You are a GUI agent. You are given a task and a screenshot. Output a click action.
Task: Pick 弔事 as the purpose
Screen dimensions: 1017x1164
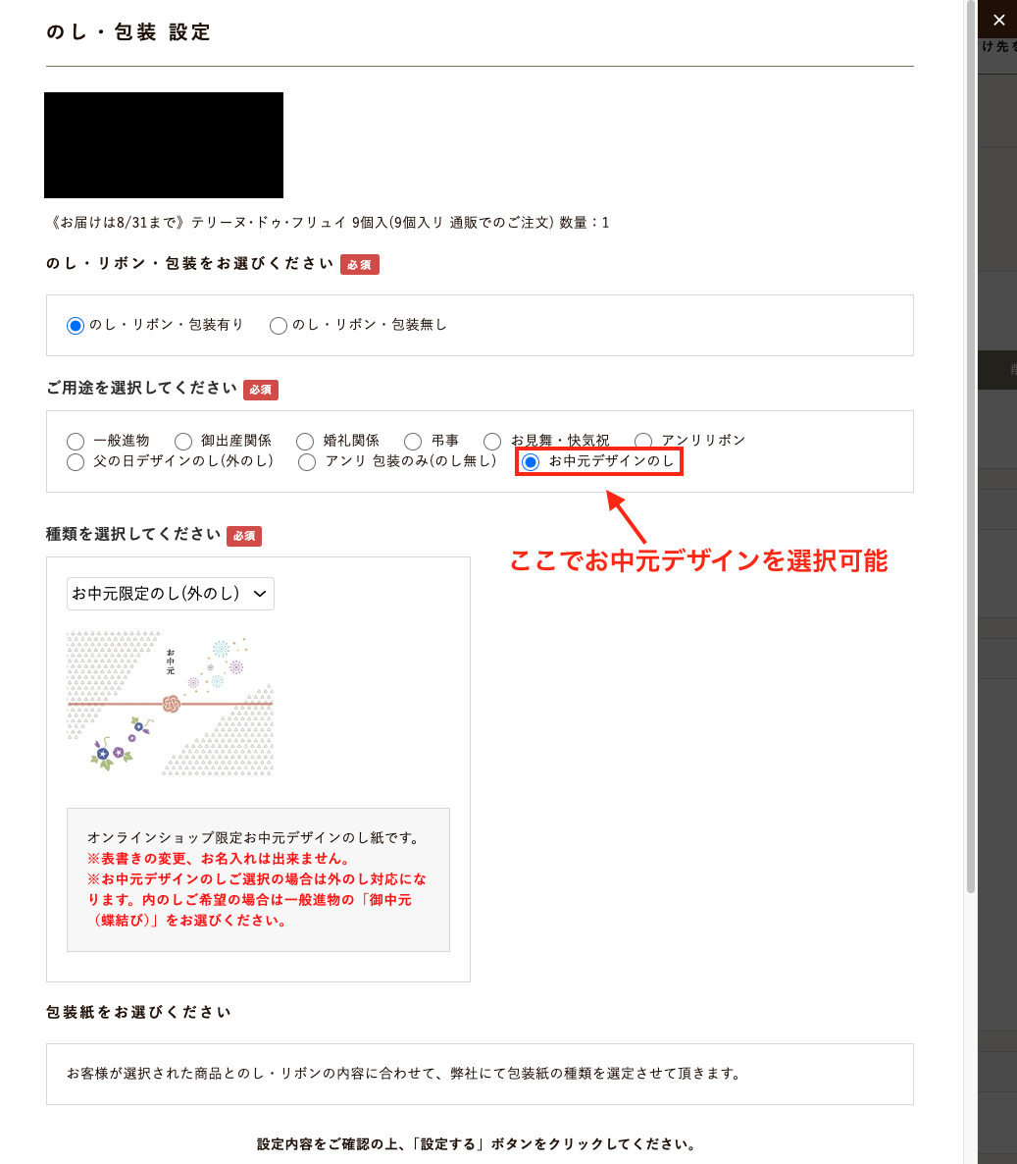(x=413, y=442)
